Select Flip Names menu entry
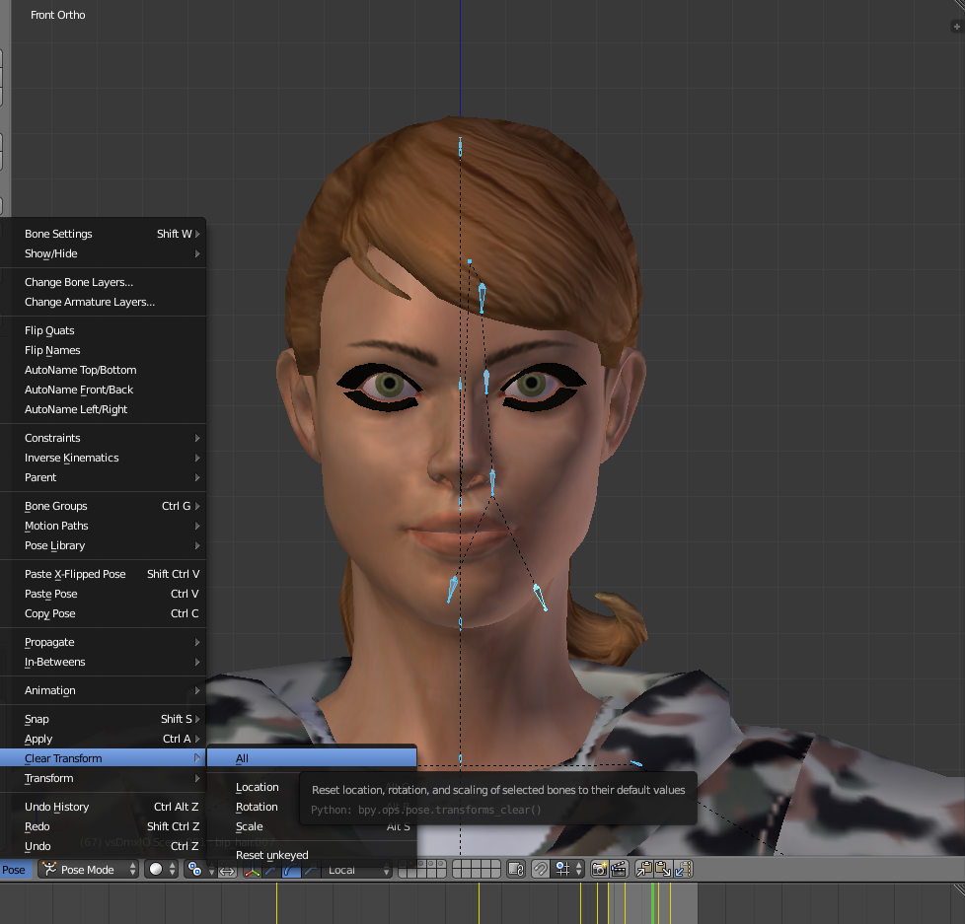The height and width of the screenshot is (924, 965). 103,350
